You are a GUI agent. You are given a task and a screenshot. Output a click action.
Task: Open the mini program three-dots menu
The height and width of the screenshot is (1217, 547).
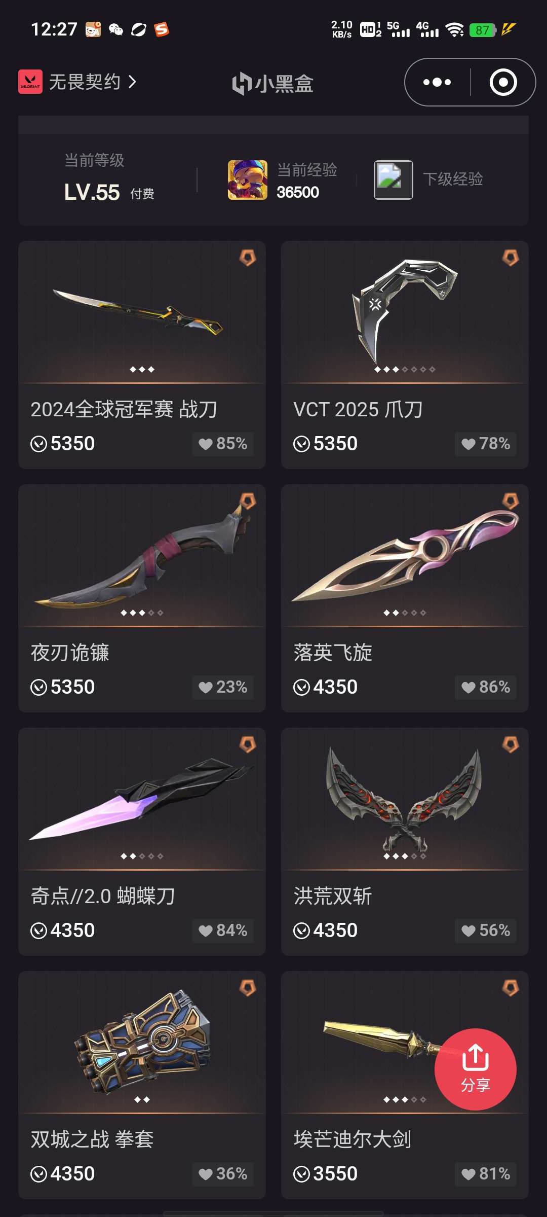tap(437, 82)
